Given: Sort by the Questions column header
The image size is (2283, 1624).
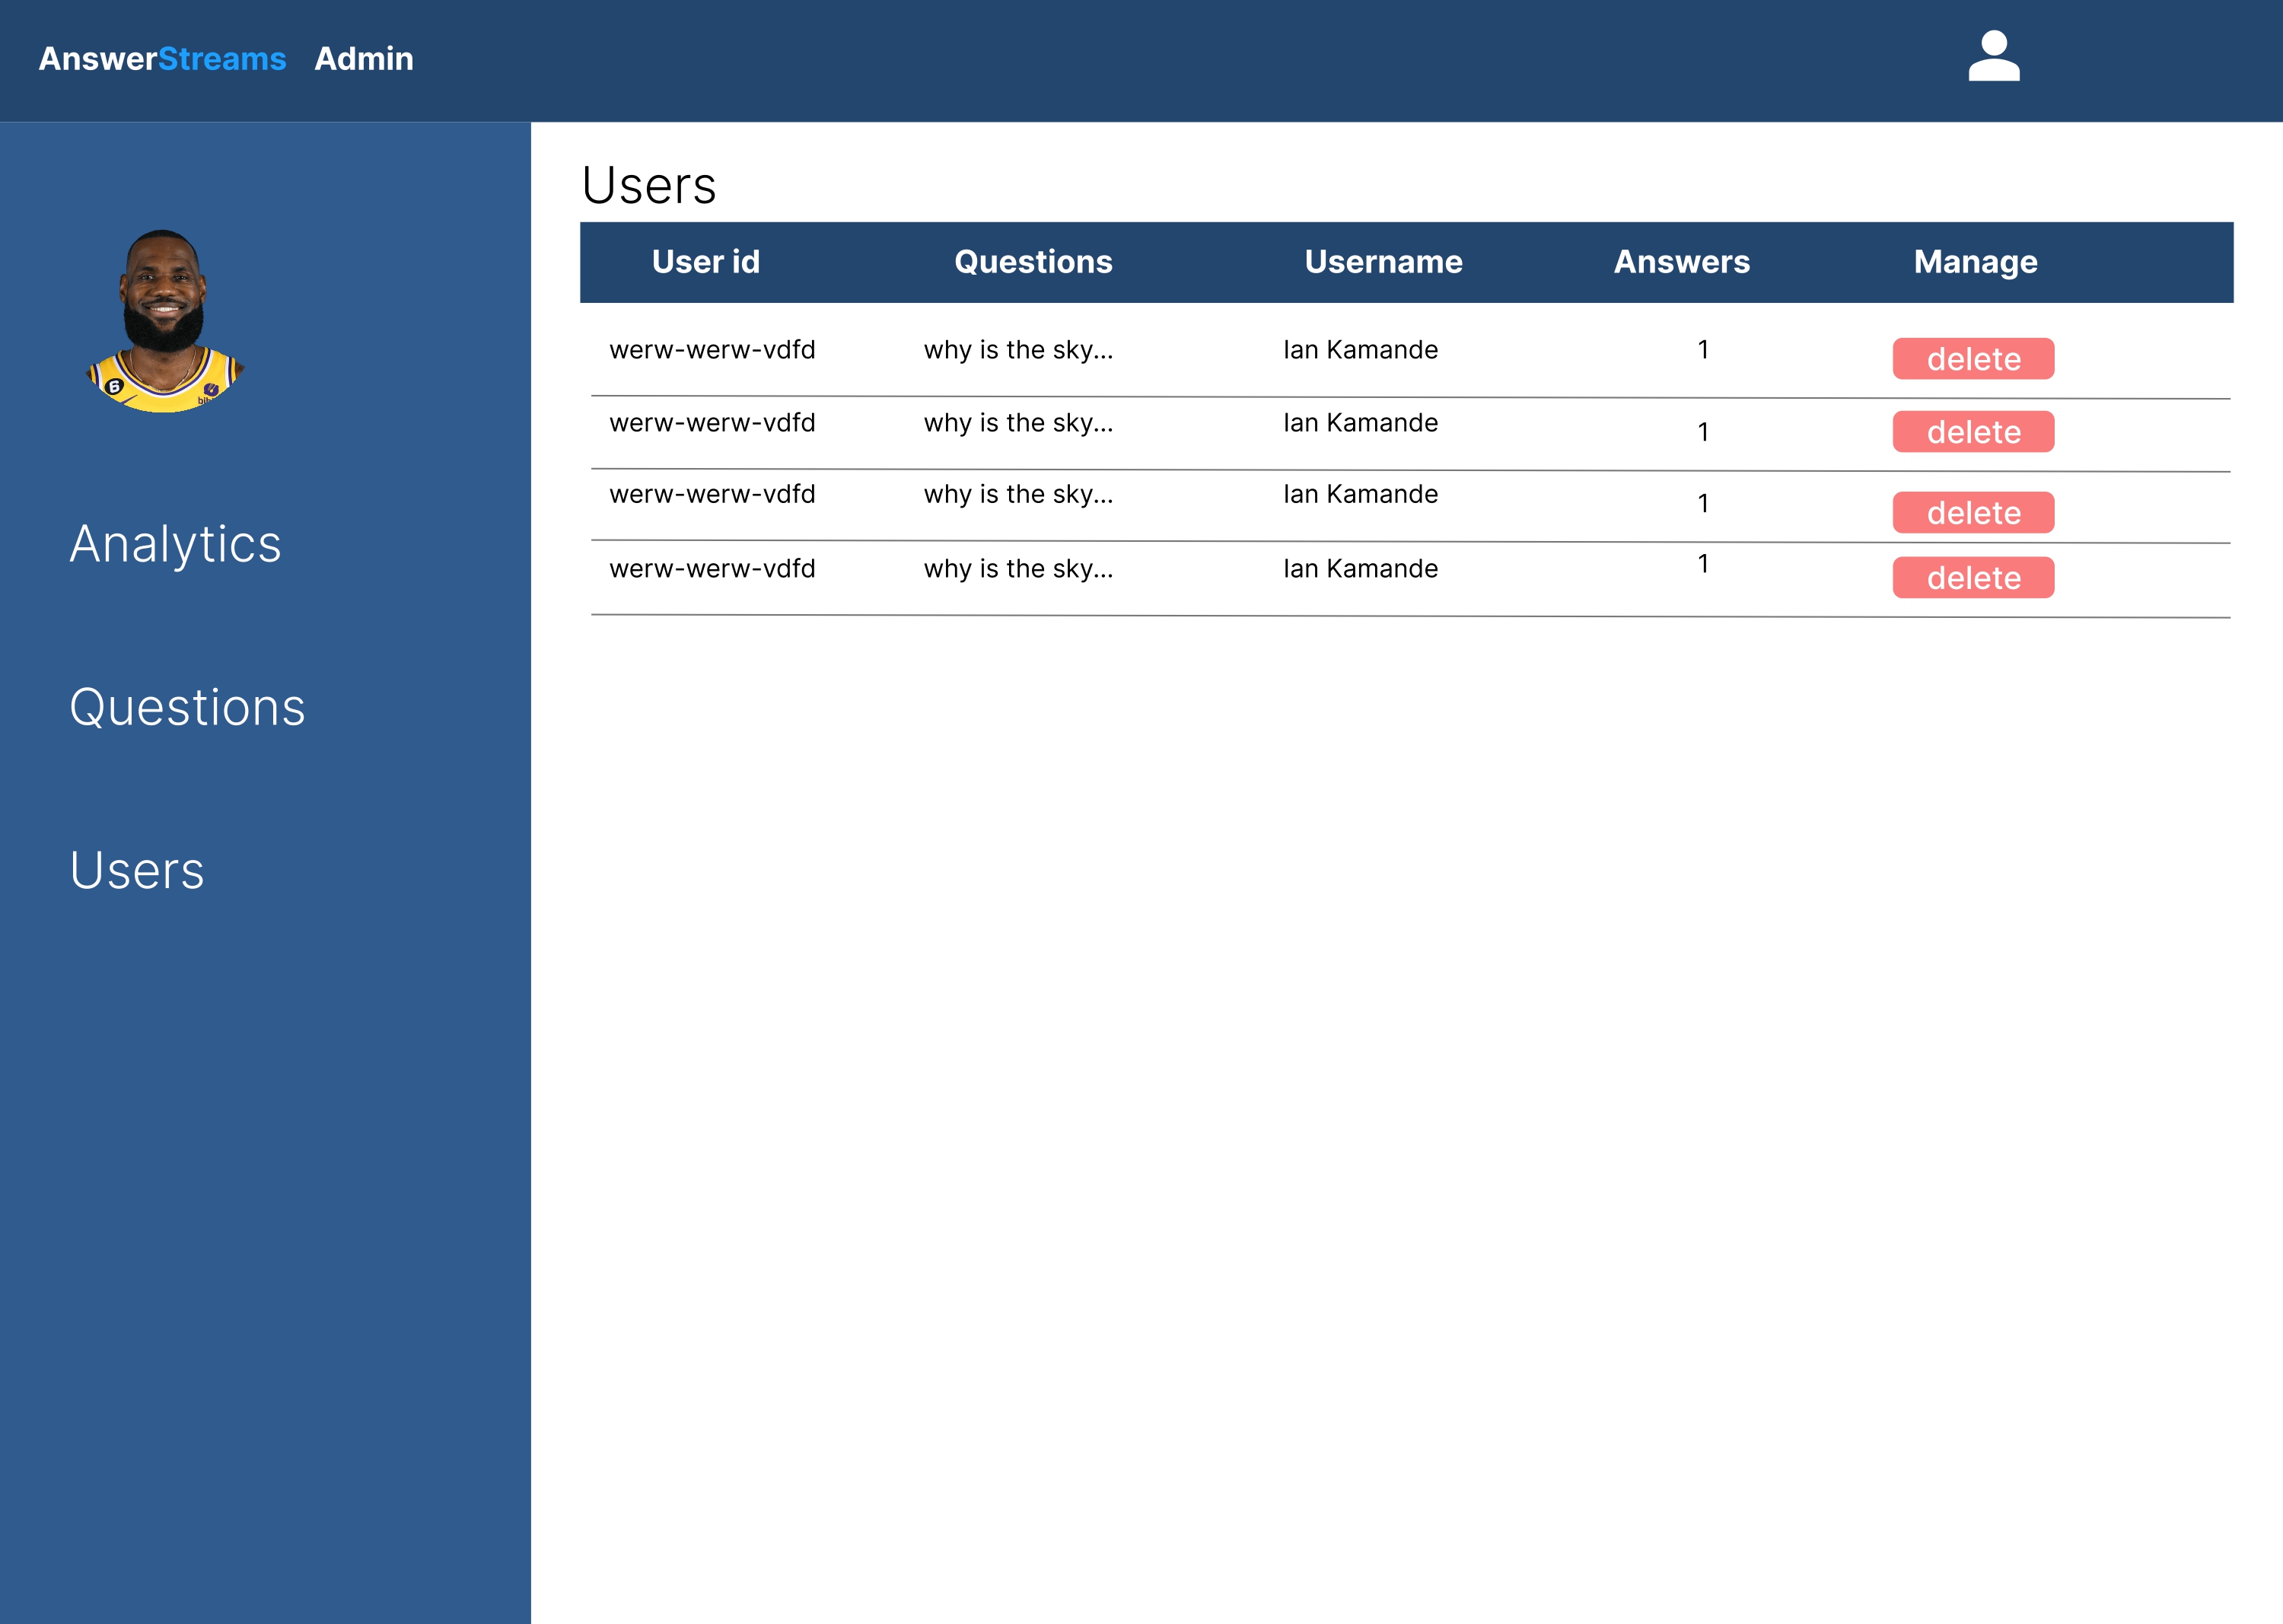Looking at the screenshot, I should pos(1033,261).
